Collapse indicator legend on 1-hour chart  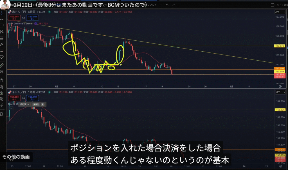11,108
